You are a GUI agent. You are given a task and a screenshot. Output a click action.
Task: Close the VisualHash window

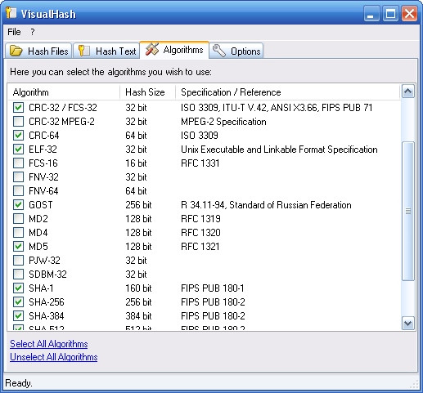tap(409, 13)
